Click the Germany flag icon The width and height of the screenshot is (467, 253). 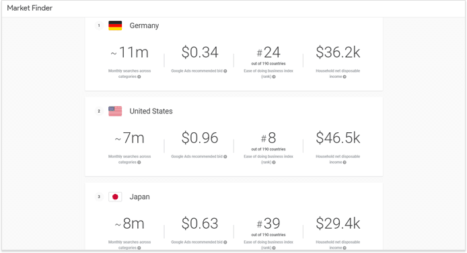115,26
